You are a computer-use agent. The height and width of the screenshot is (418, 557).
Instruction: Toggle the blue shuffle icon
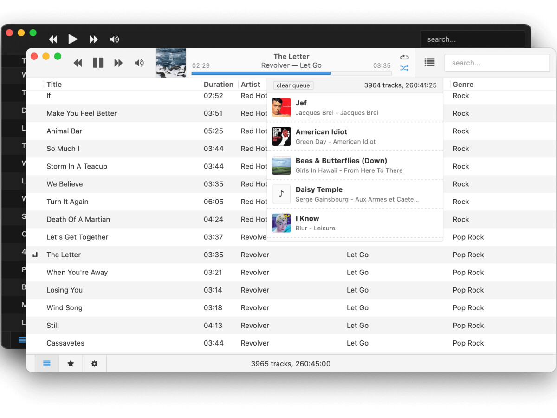pyautogui.click(x=404, y=68)
